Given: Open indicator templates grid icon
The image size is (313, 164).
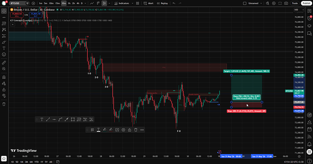Looking at the screenshot, I should coord(137,3).
